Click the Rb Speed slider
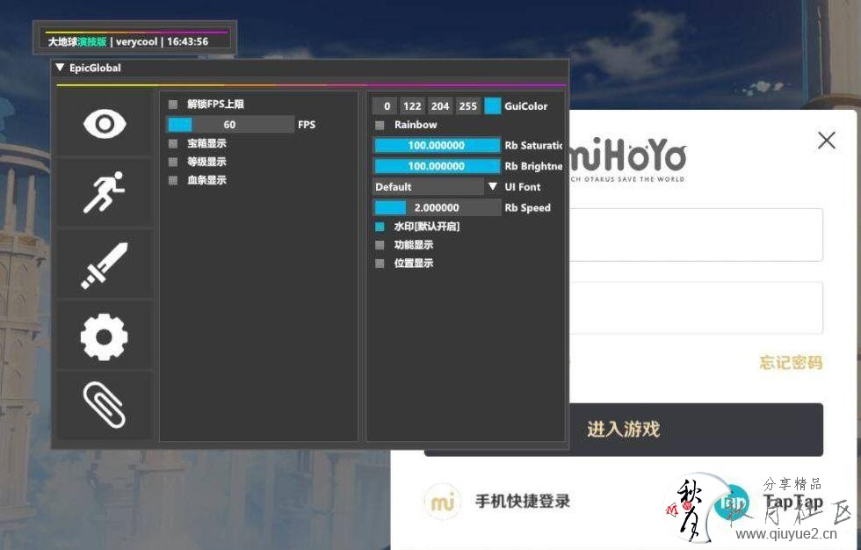The width and height of the screenshot is (861, 550). (x=437, y=208)
